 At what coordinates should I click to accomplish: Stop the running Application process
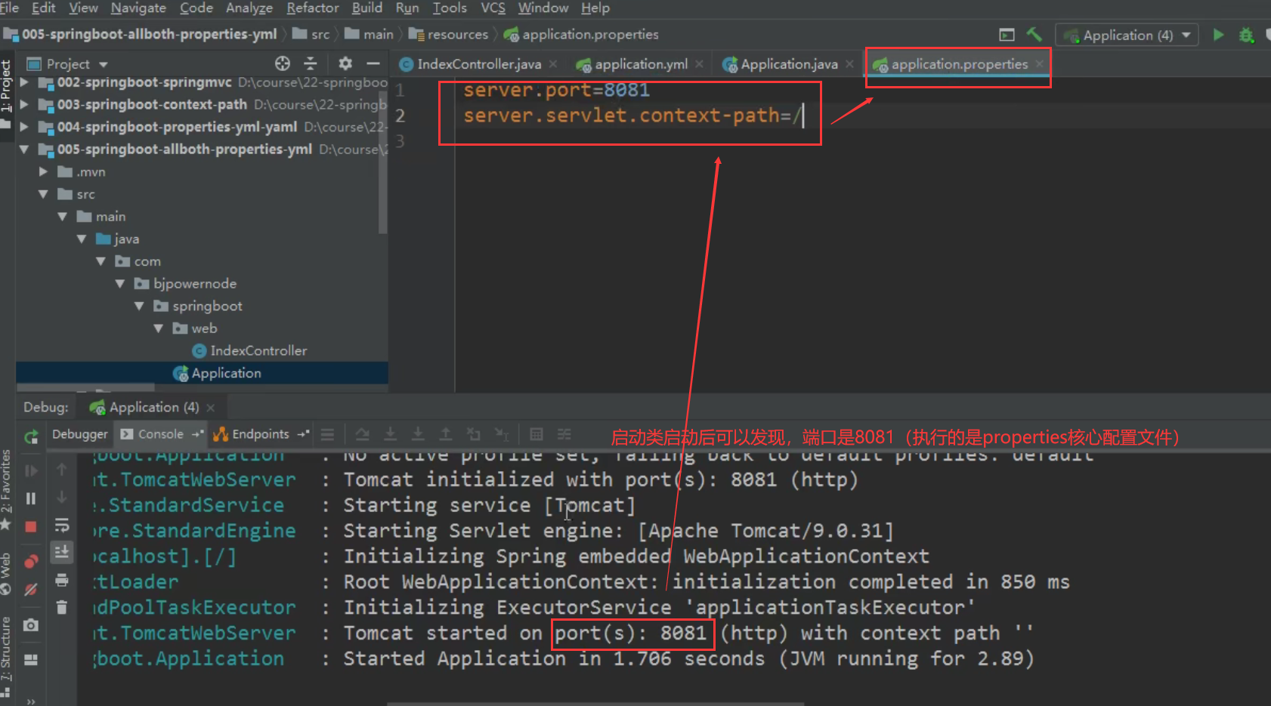click(x=31, y=526)
